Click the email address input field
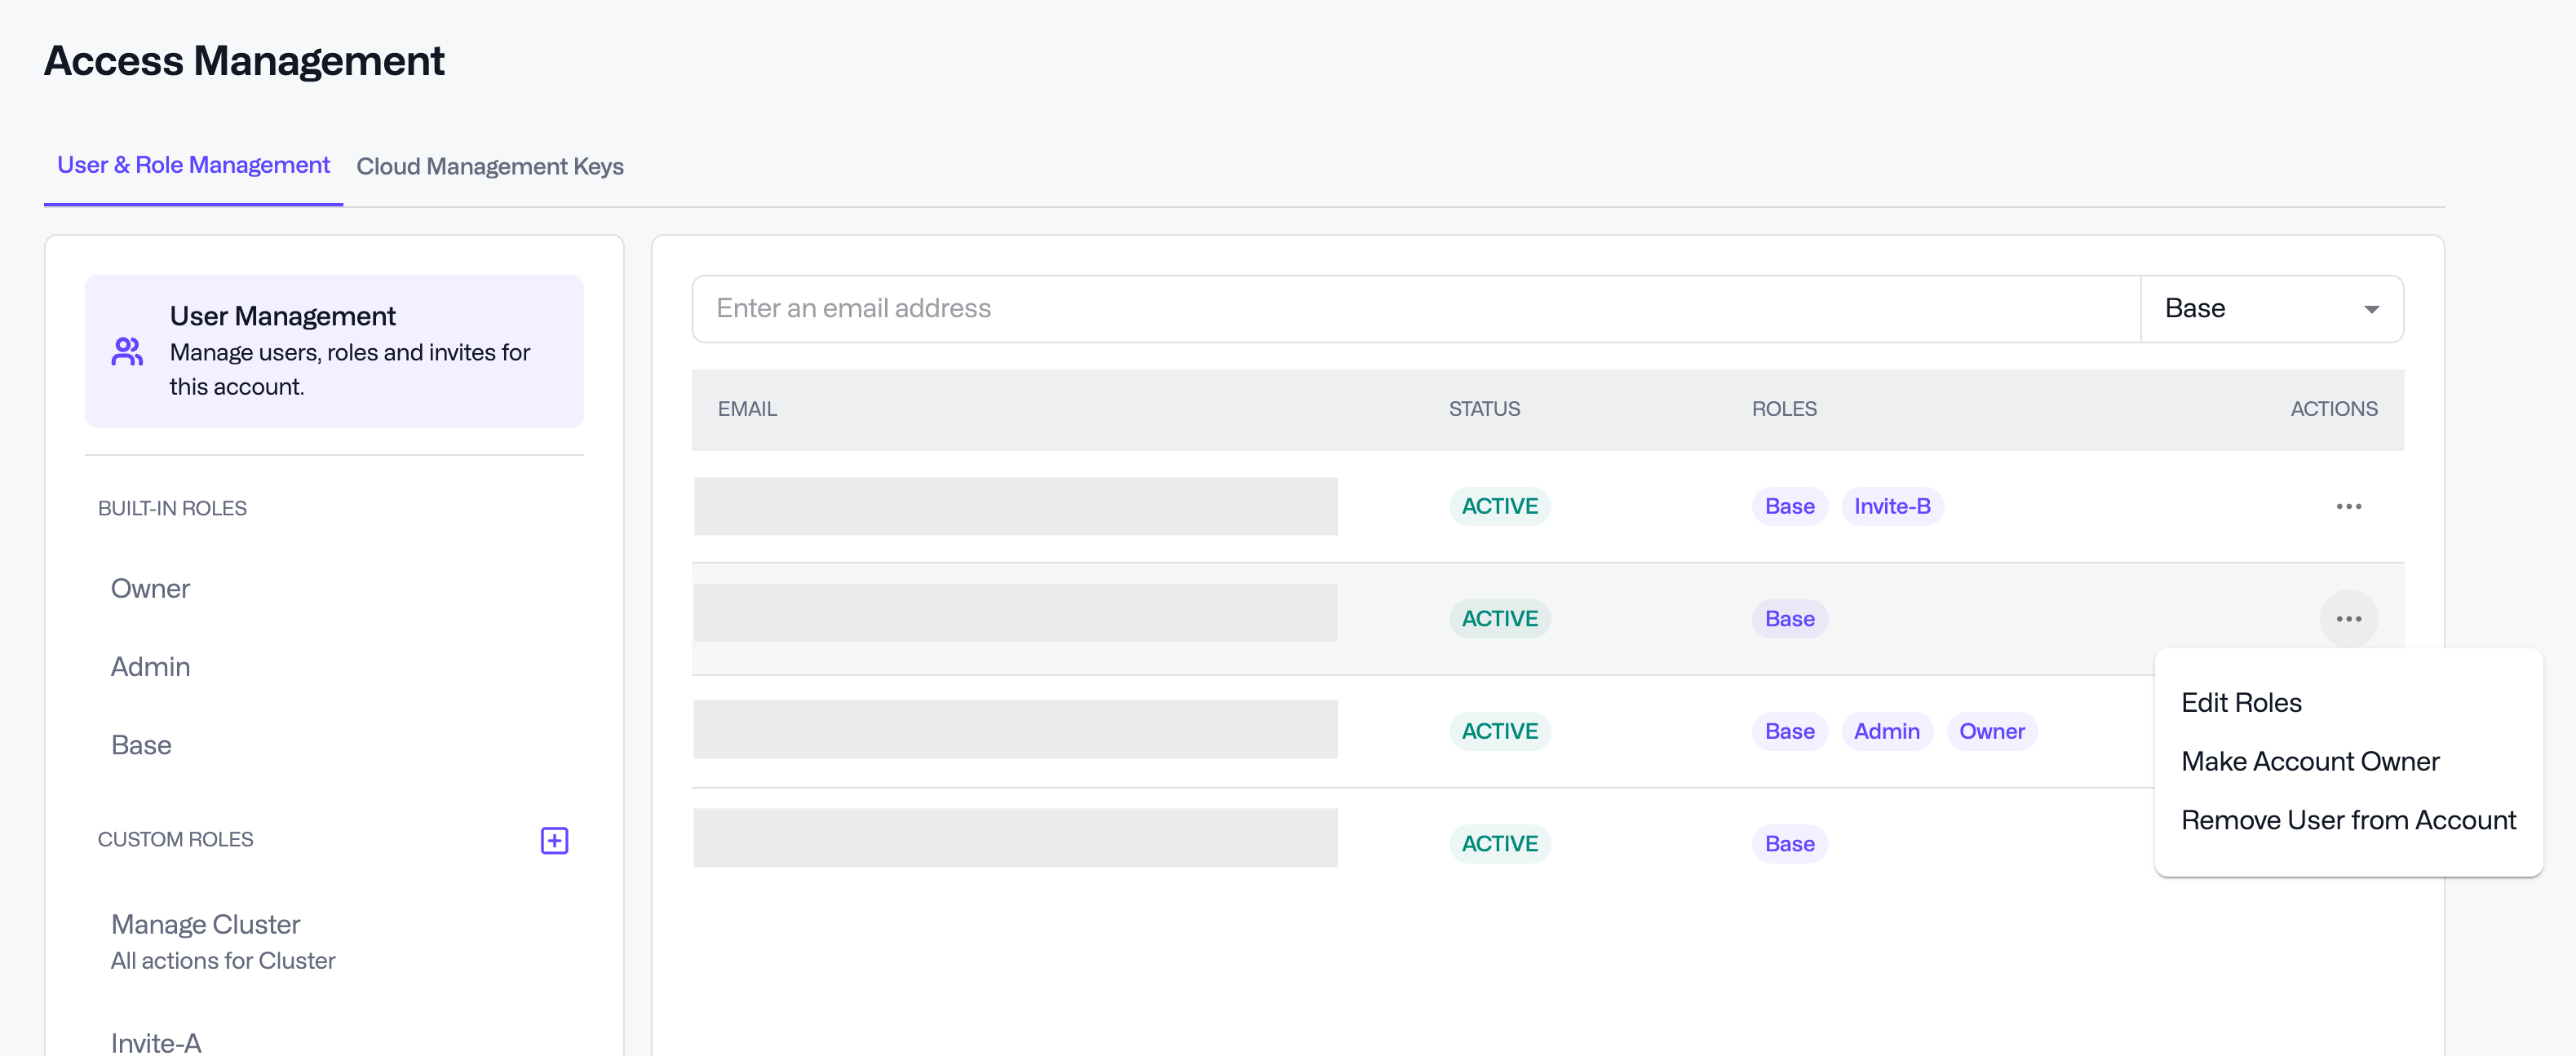 [1415, 309]
